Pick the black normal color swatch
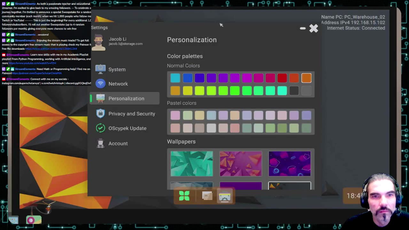This screenshot has width=409, height=230. tap(294, 91)
